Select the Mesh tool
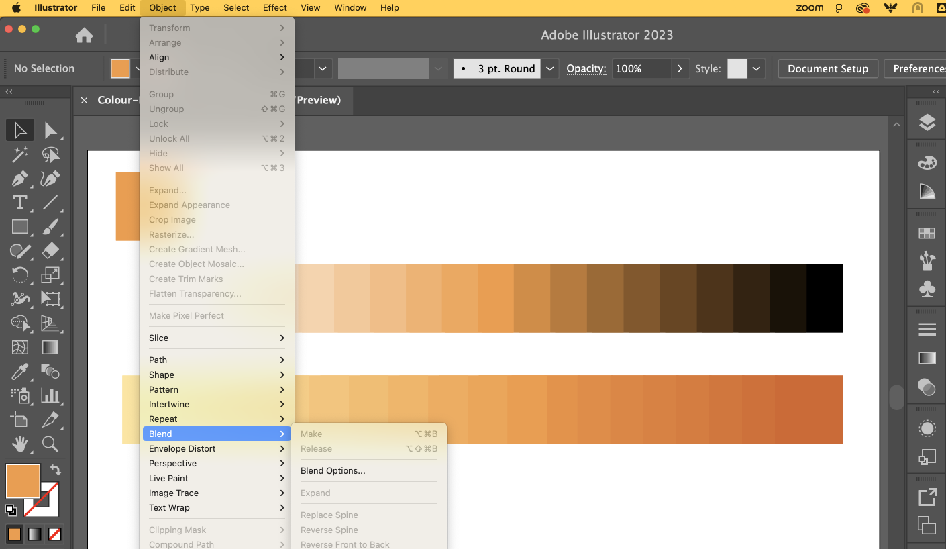The width and height of the screenshot is (946, 549). pos(20,348)
